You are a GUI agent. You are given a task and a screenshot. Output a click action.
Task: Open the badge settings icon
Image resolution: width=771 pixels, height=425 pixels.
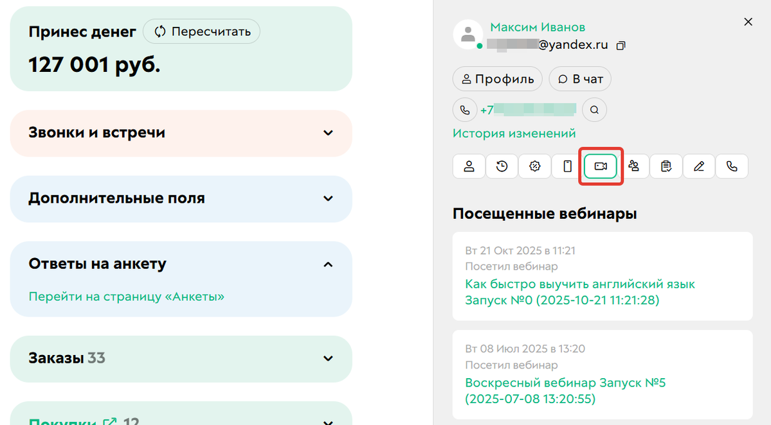(x=534, y=166)
